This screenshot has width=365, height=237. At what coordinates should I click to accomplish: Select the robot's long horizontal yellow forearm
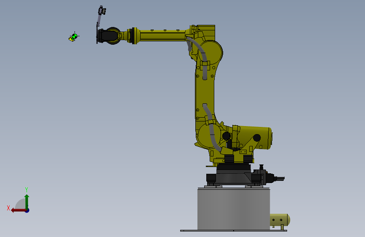(x=163, y=35)
